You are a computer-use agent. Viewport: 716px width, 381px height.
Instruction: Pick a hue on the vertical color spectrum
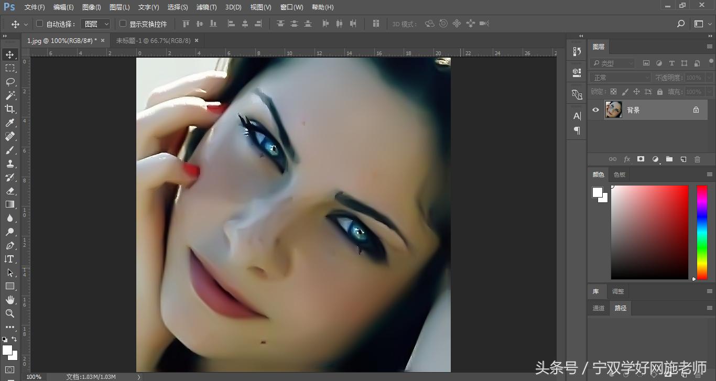[x=701, y=231]
